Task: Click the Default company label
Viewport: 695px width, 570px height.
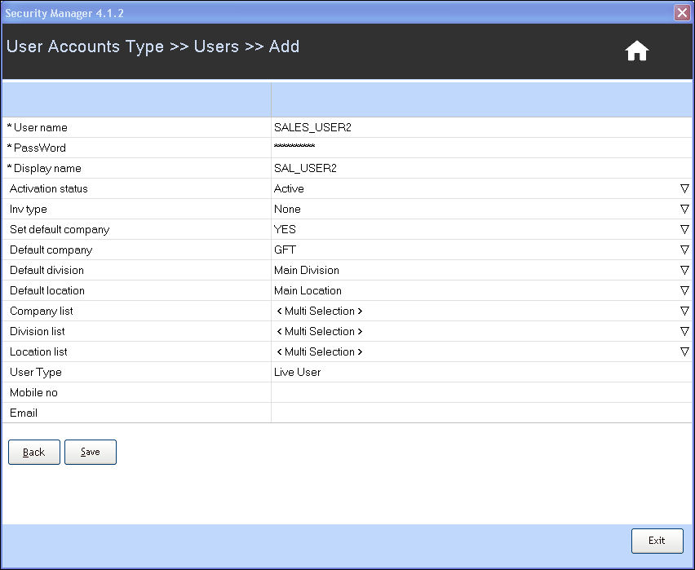Action: [51, 250]
